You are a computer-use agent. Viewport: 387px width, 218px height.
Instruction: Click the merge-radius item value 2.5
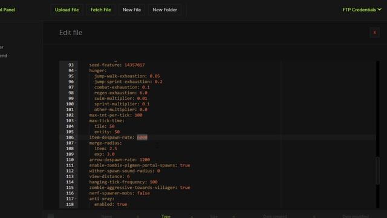pos(113,148)
